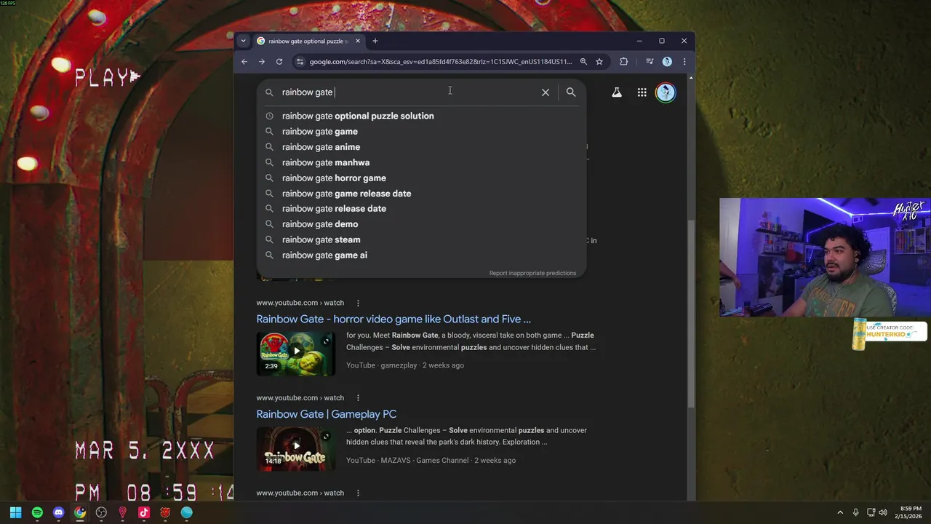Image resolution: width=931 pixels, height=524 pixels.
Task: Open the Google apps grid
Action: [x=642, y=92]
